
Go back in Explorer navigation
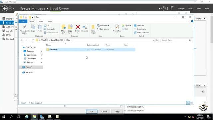pyautogui.click(x=22, y=40)
